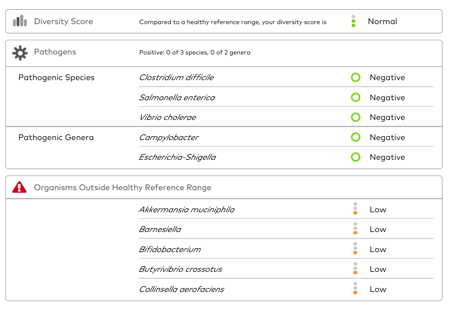This screenshot has width=452, height=316.
Task: Collapse the Pathogens section header
Action: click(x=224, y=53)
